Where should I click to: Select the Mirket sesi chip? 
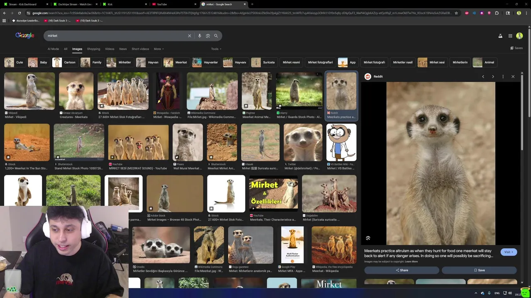point(432,62)
